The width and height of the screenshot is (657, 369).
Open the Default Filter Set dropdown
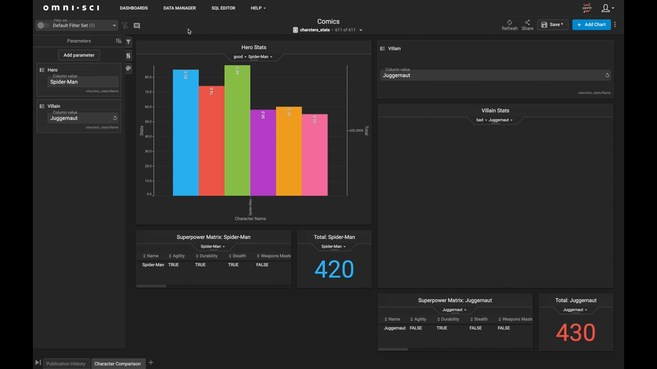77,26
